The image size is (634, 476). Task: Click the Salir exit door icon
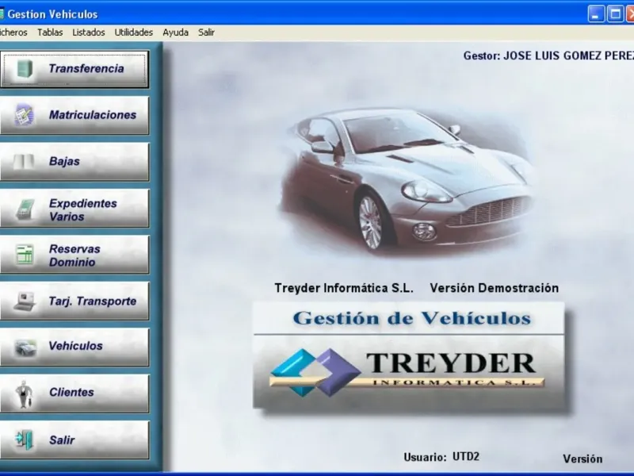25,440
